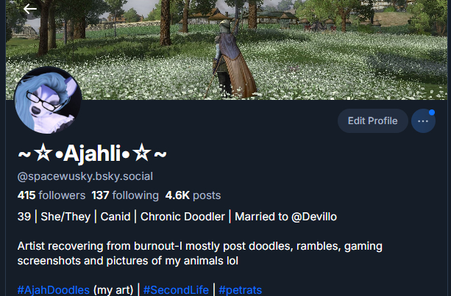451x296 pixels.
Task: View the wolf avatar profile picture
Action: pyautogui.click(x=48, y=100)
